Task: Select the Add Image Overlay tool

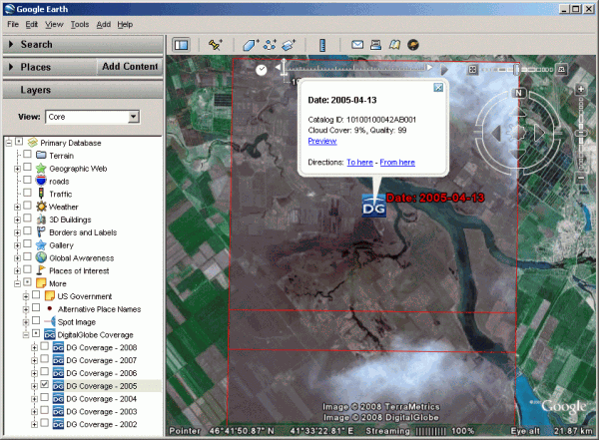Action: (x=289, y=45)
